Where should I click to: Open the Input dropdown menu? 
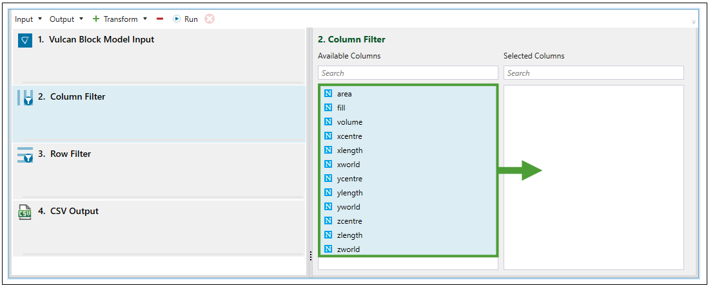[28, 19]
